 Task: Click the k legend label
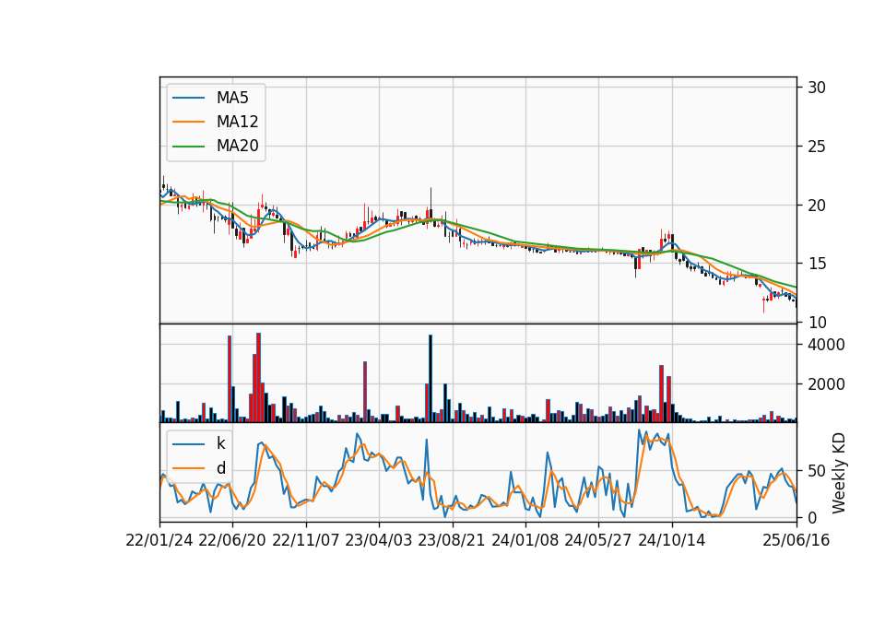tap(220, 443)
